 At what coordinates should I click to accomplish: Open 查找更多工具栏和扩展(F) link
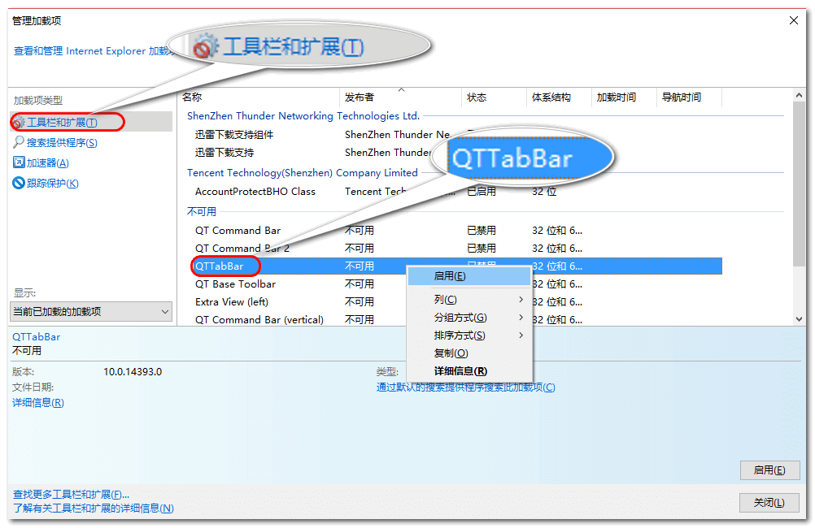point(72,494)
